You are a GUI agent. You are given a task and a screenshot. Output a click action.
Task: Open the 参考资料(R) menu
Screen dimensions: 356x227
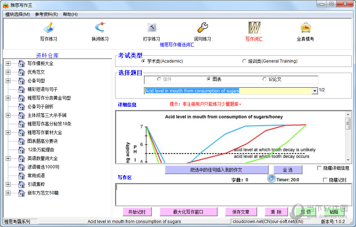46,14
